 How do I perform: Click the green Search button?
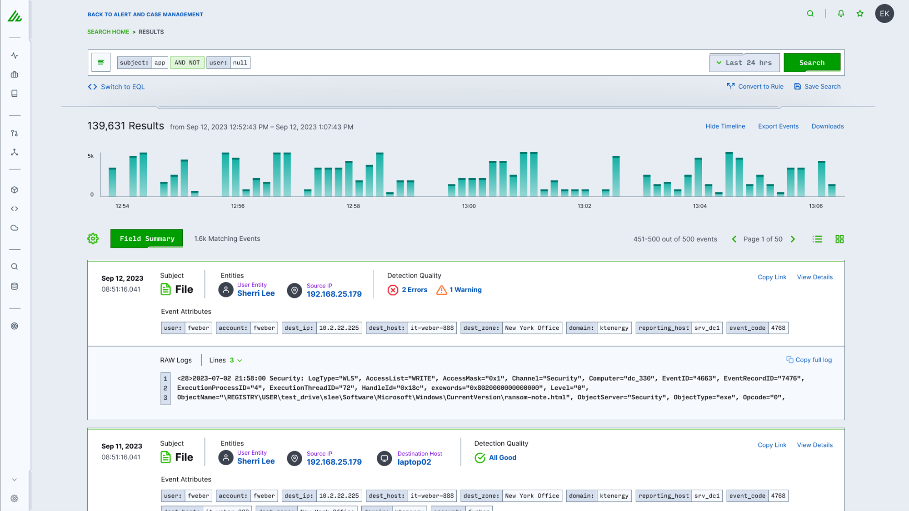click(812, 63)
